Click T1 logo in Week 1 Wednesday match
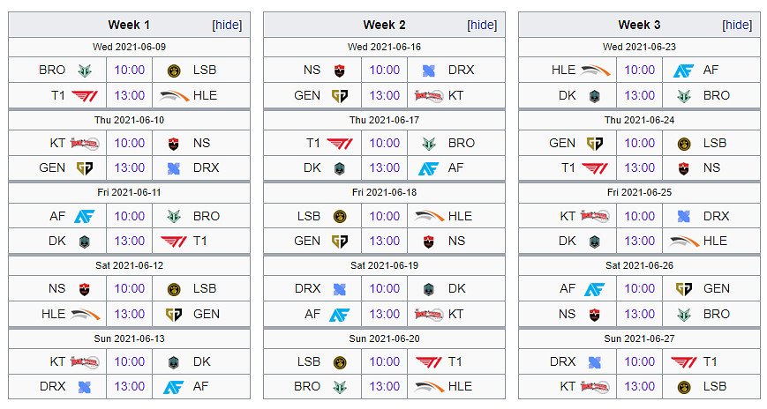Image resolution: width=767 pixels, height=409 pixels. pyautogui.click(x=85, y=95)
